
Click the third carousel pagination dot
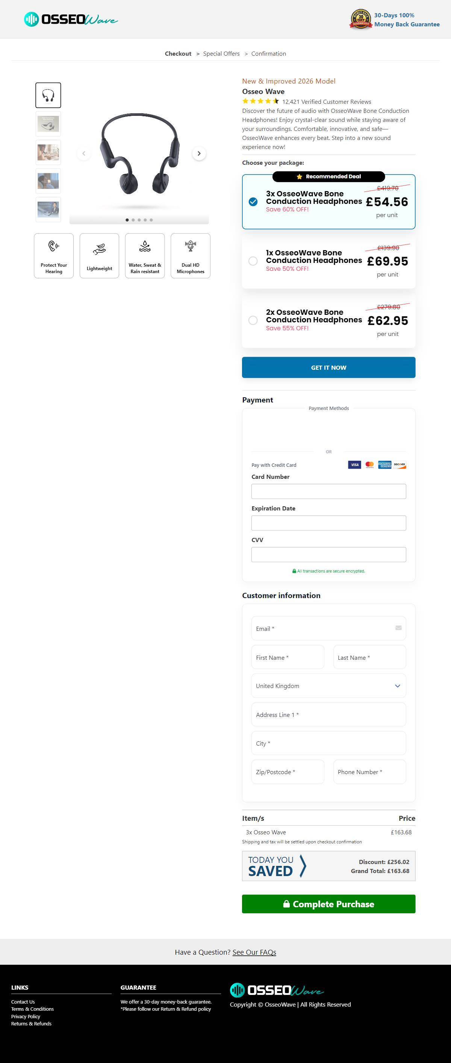(x=139, y=220)
